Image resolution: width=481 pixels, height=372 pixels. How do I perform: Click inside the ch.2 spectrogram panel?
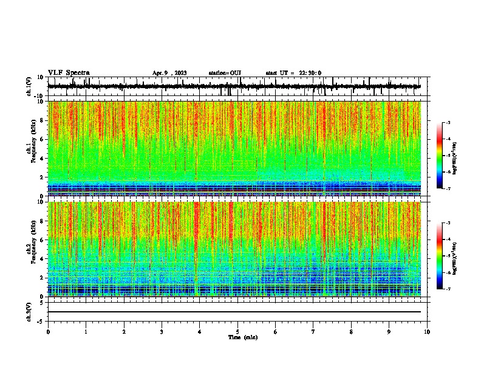(x=234, y=249)
